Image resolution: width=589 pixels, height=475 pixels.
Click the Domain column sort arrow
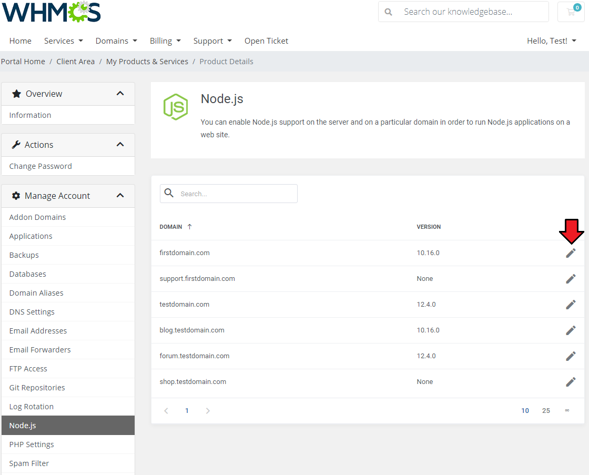click(190, 227)
